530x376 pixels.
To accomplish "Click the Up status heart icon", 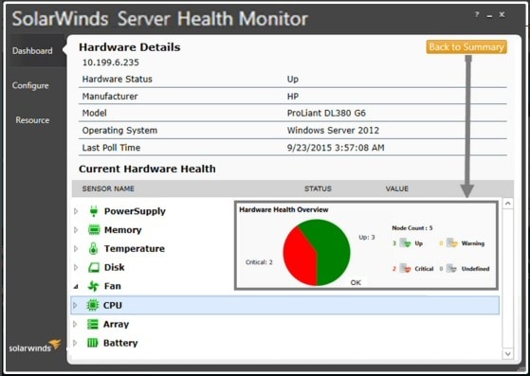I will 405,242.
